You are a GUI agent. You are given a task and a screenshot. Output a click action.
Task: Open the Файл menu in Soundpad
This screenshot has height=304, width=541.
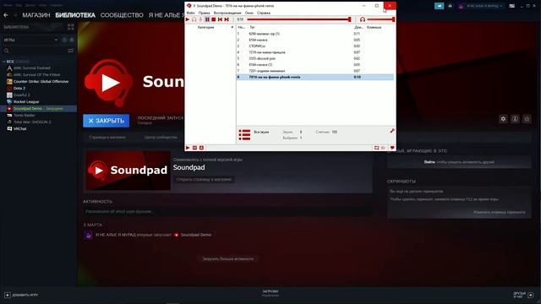click(x=190, y=13)
